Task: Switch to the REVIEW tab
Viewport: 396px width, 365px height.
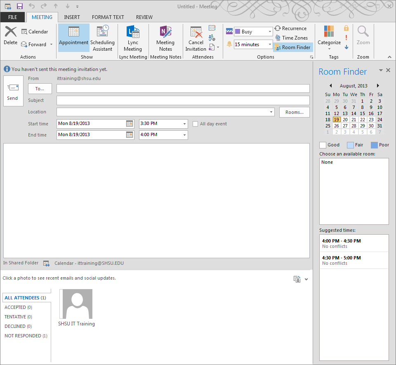Action: 144,17
